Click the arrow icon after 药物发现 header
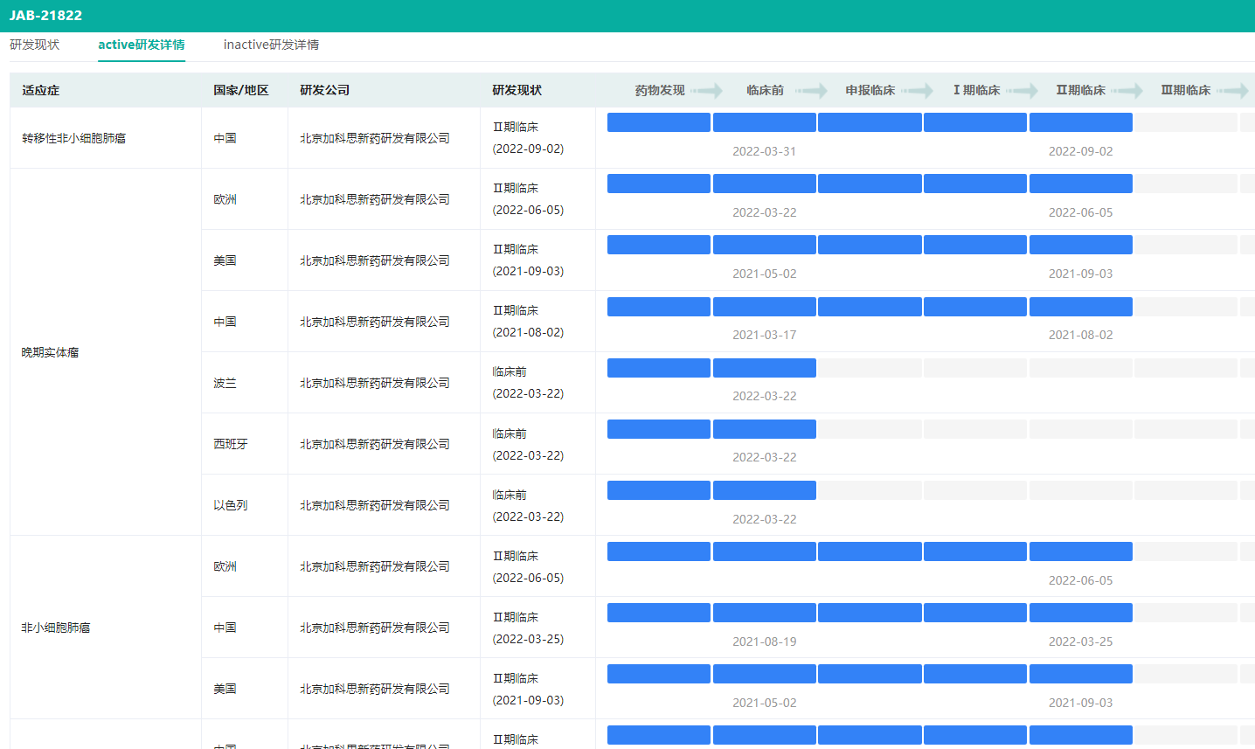The width and height of the screenshot is (1255, 749). (x=706, y=91)
